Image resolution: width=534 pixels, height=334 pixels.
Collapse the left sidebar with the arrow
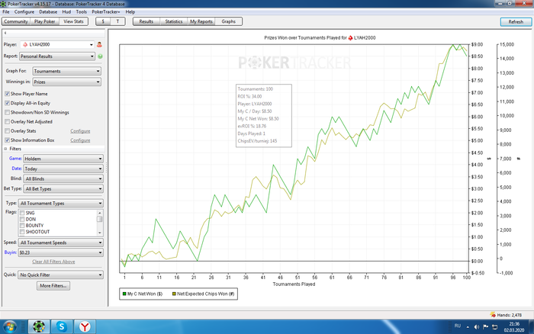[x=5, y=33]
